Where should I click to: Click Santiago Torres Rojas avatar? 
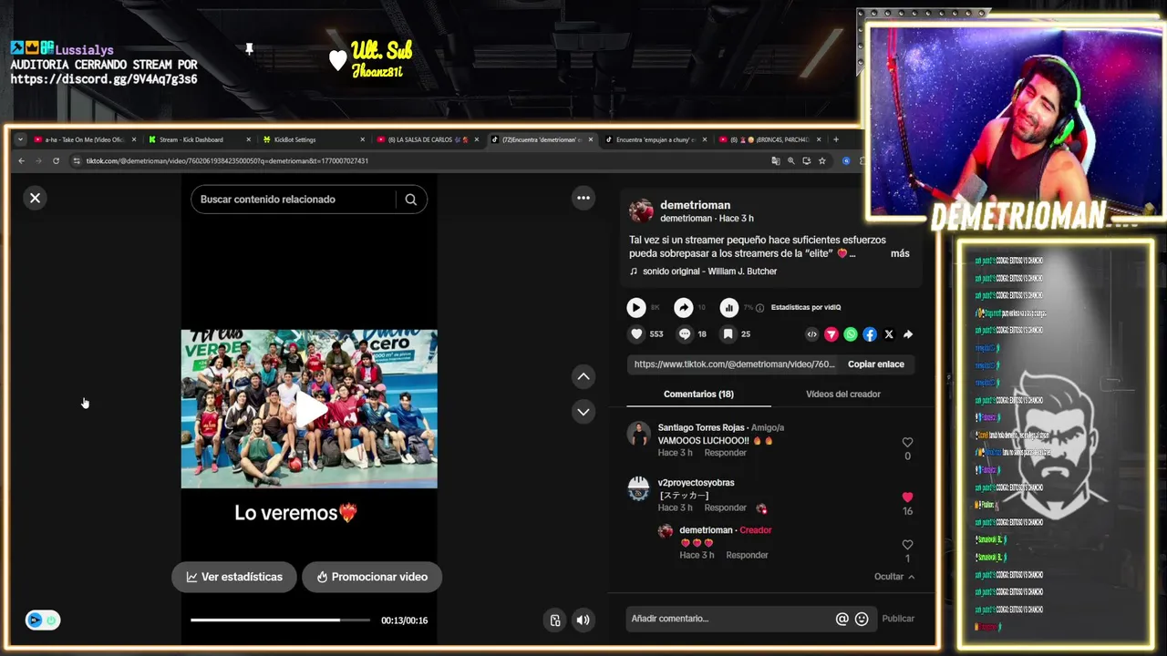pyautogui.click(x=639, y=434)
